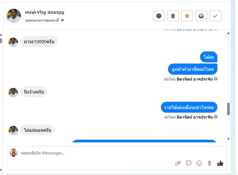
Task: Click the chat scrollbar thumb
Action: 228,109
